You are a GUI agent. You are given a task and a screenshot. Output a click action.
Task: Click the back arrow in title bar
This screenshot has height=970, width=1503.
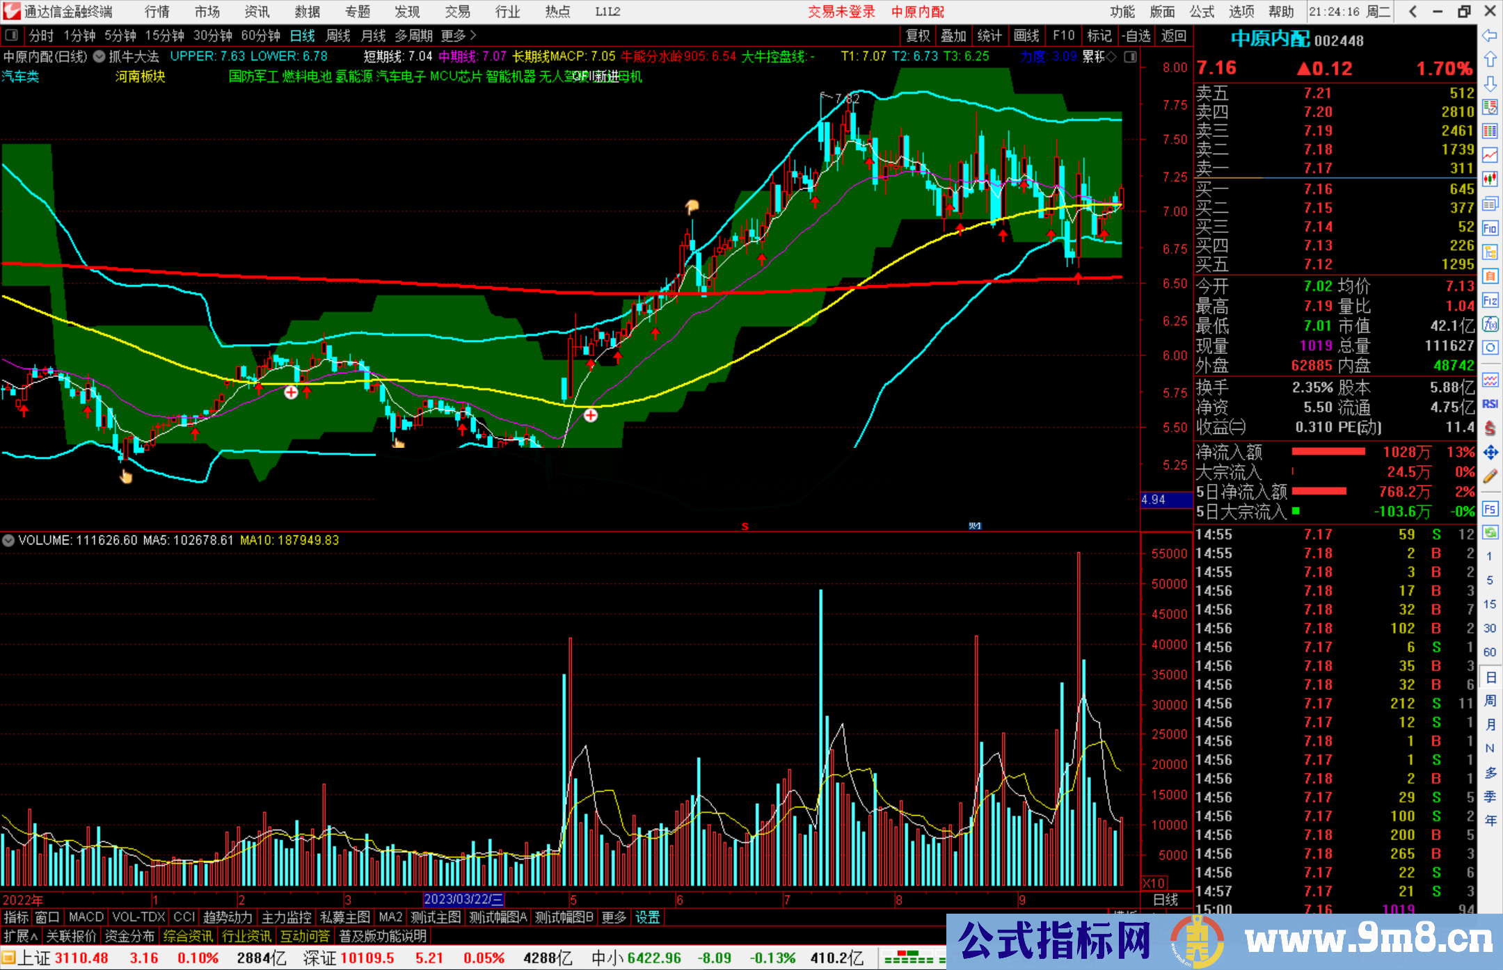tap(1413, 11)
